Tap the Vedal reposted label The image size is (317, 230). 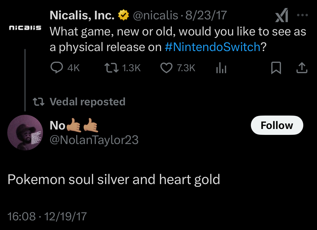click(87, 102)
